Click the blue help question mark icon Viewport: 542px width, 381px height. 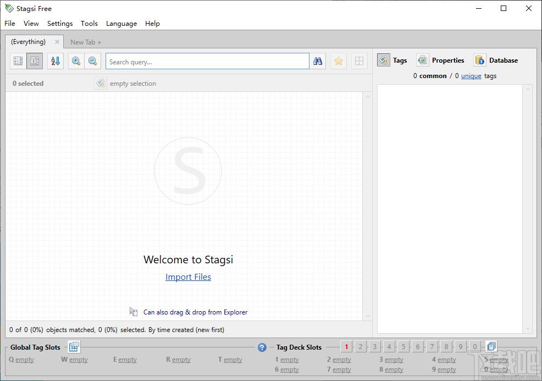(x=262, y=347)
